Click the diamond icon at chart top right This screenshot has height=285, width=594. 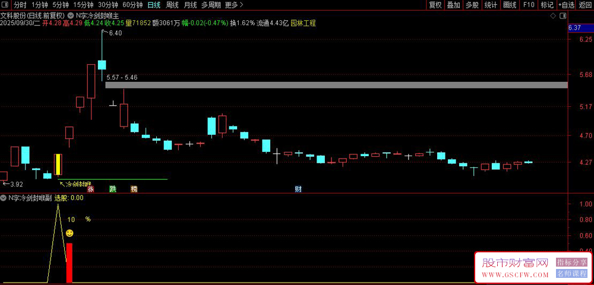pos(553,16)
